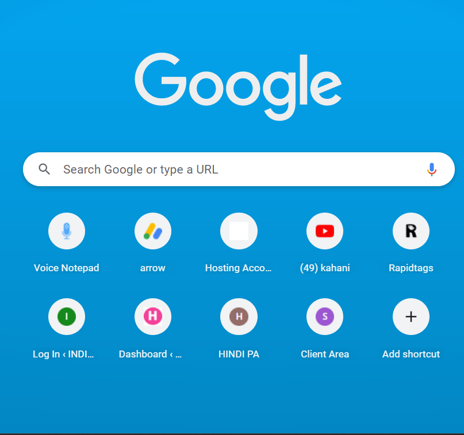
Task: Click the Rapidtags label
Action: [x=411, y=268]
